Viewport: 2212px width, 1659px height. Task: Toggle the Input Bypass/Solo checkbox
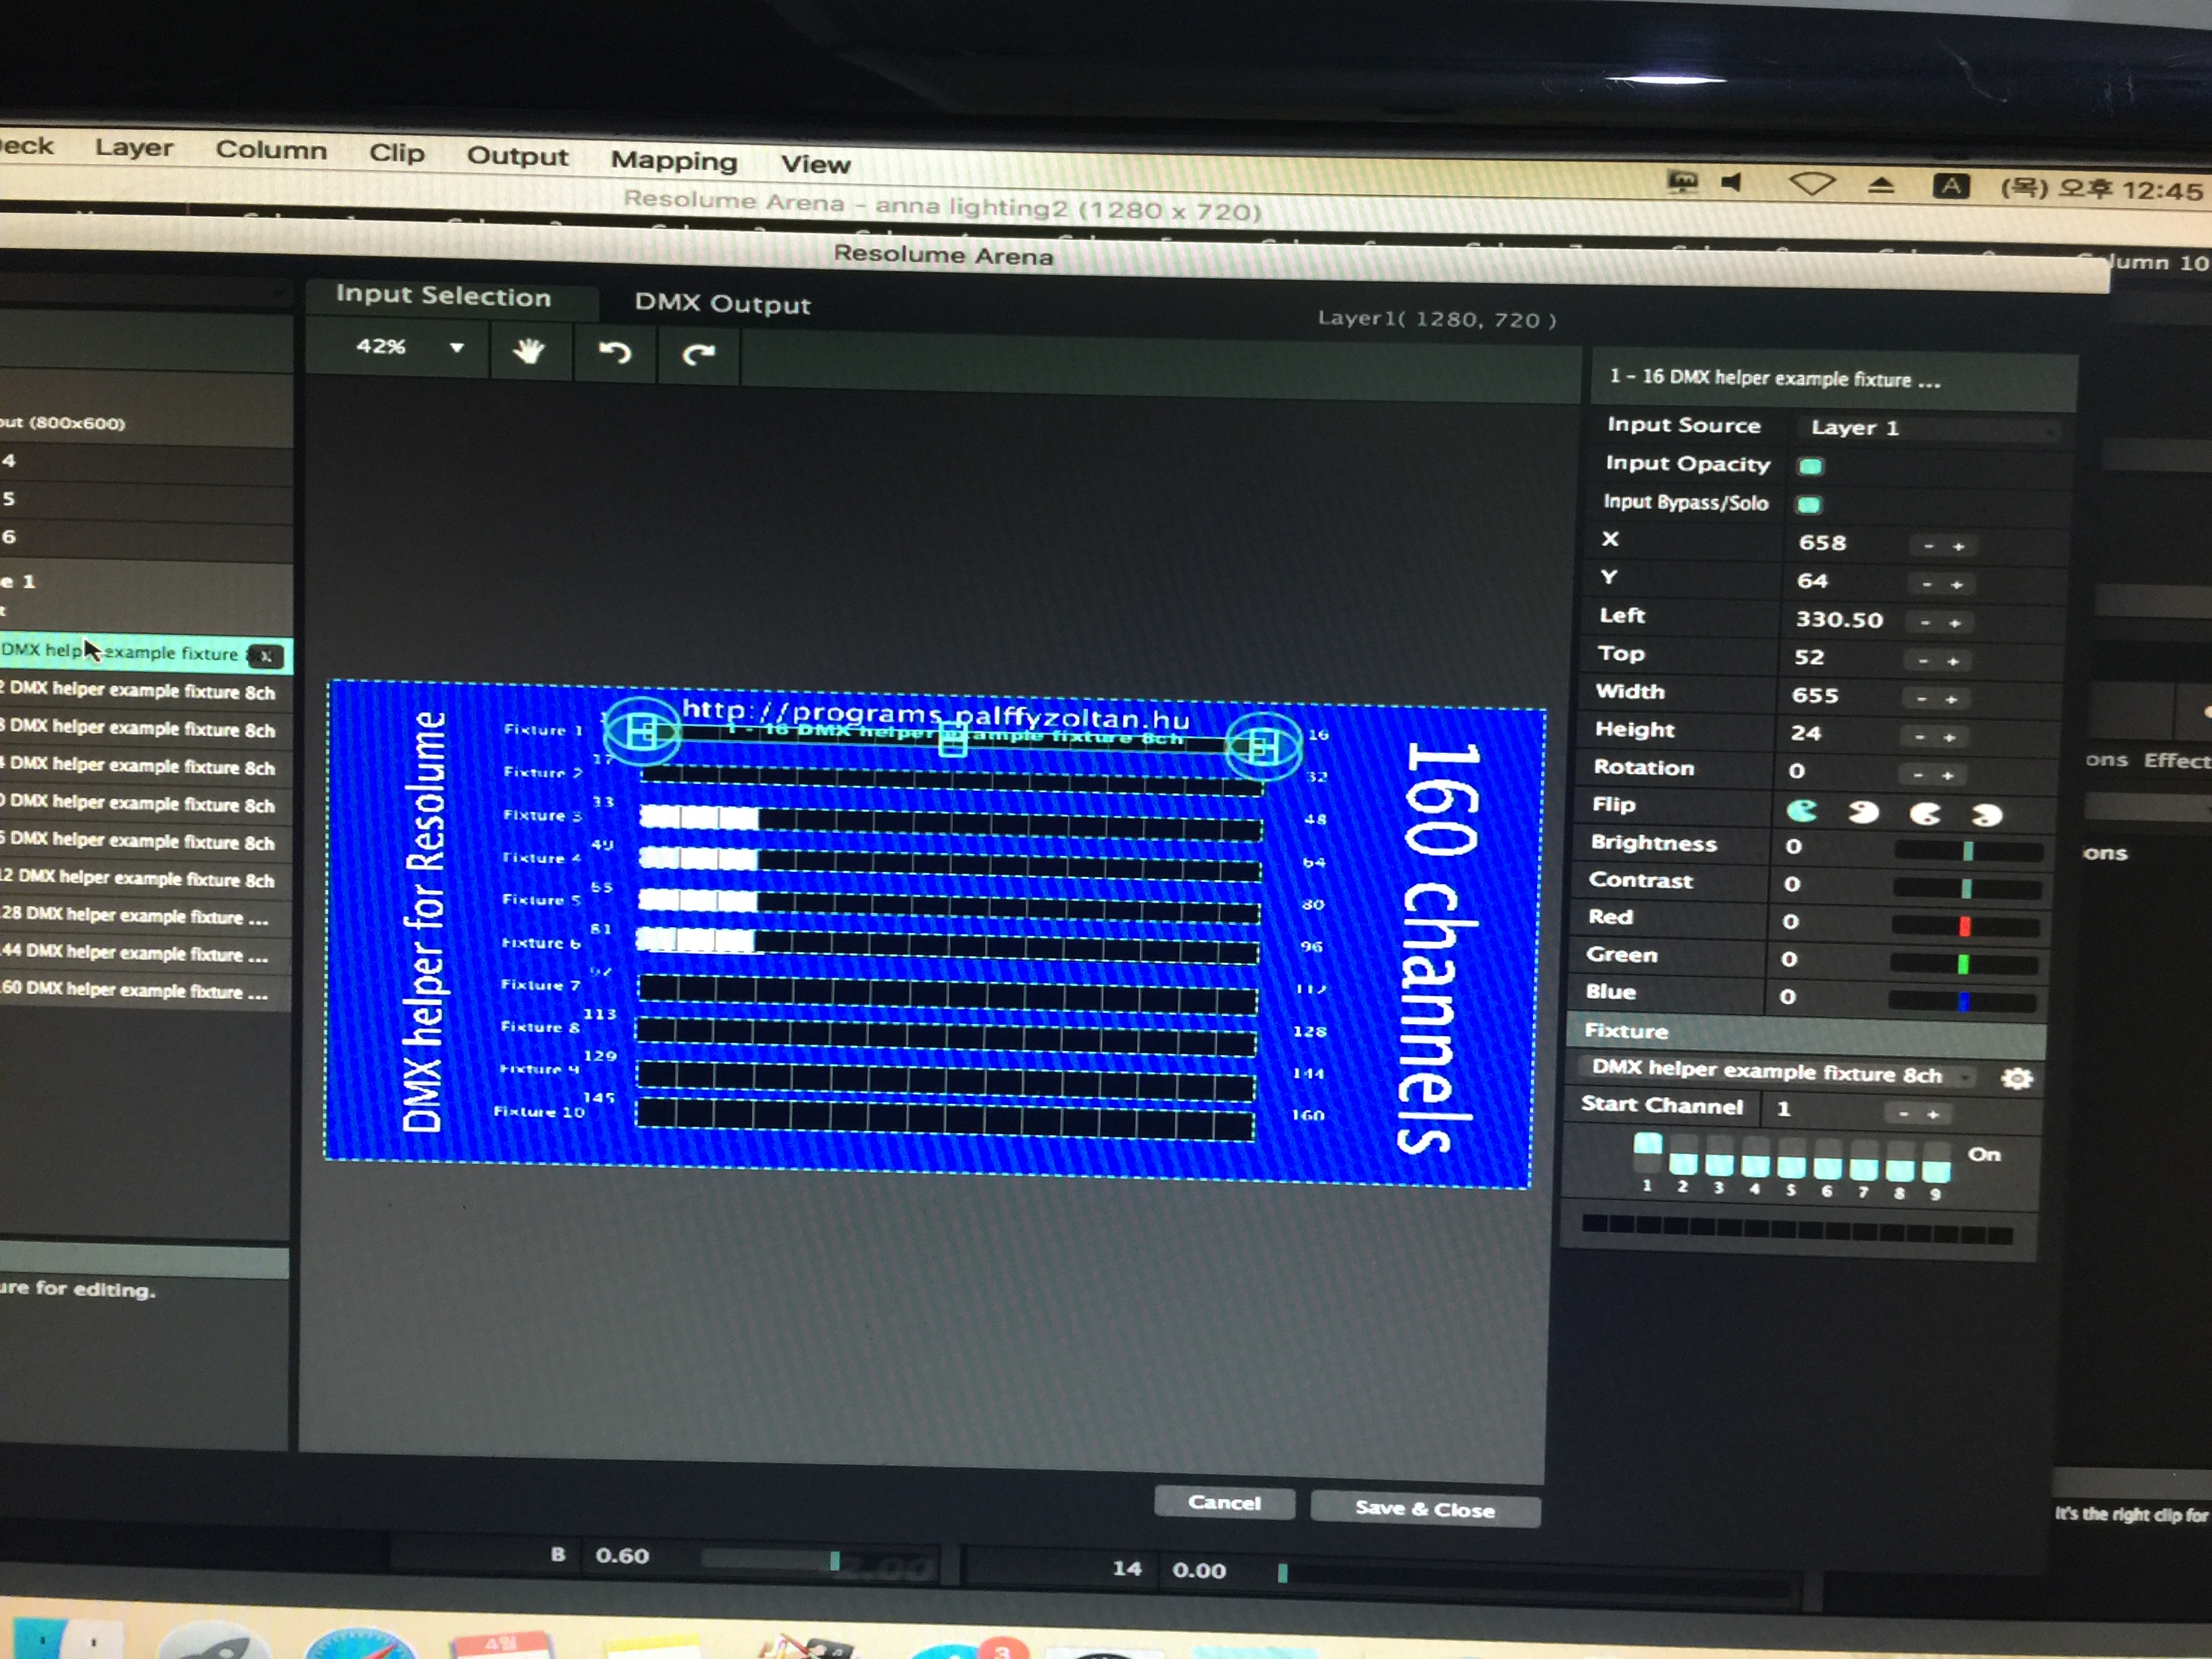(1808, 504)
